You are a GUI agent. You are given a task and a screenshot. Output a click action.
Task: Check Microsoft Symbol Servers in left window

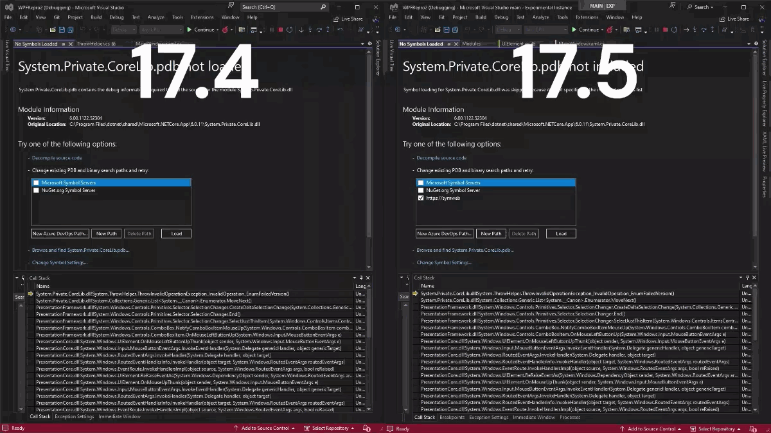pyautogui.click(x=36, y=182)
